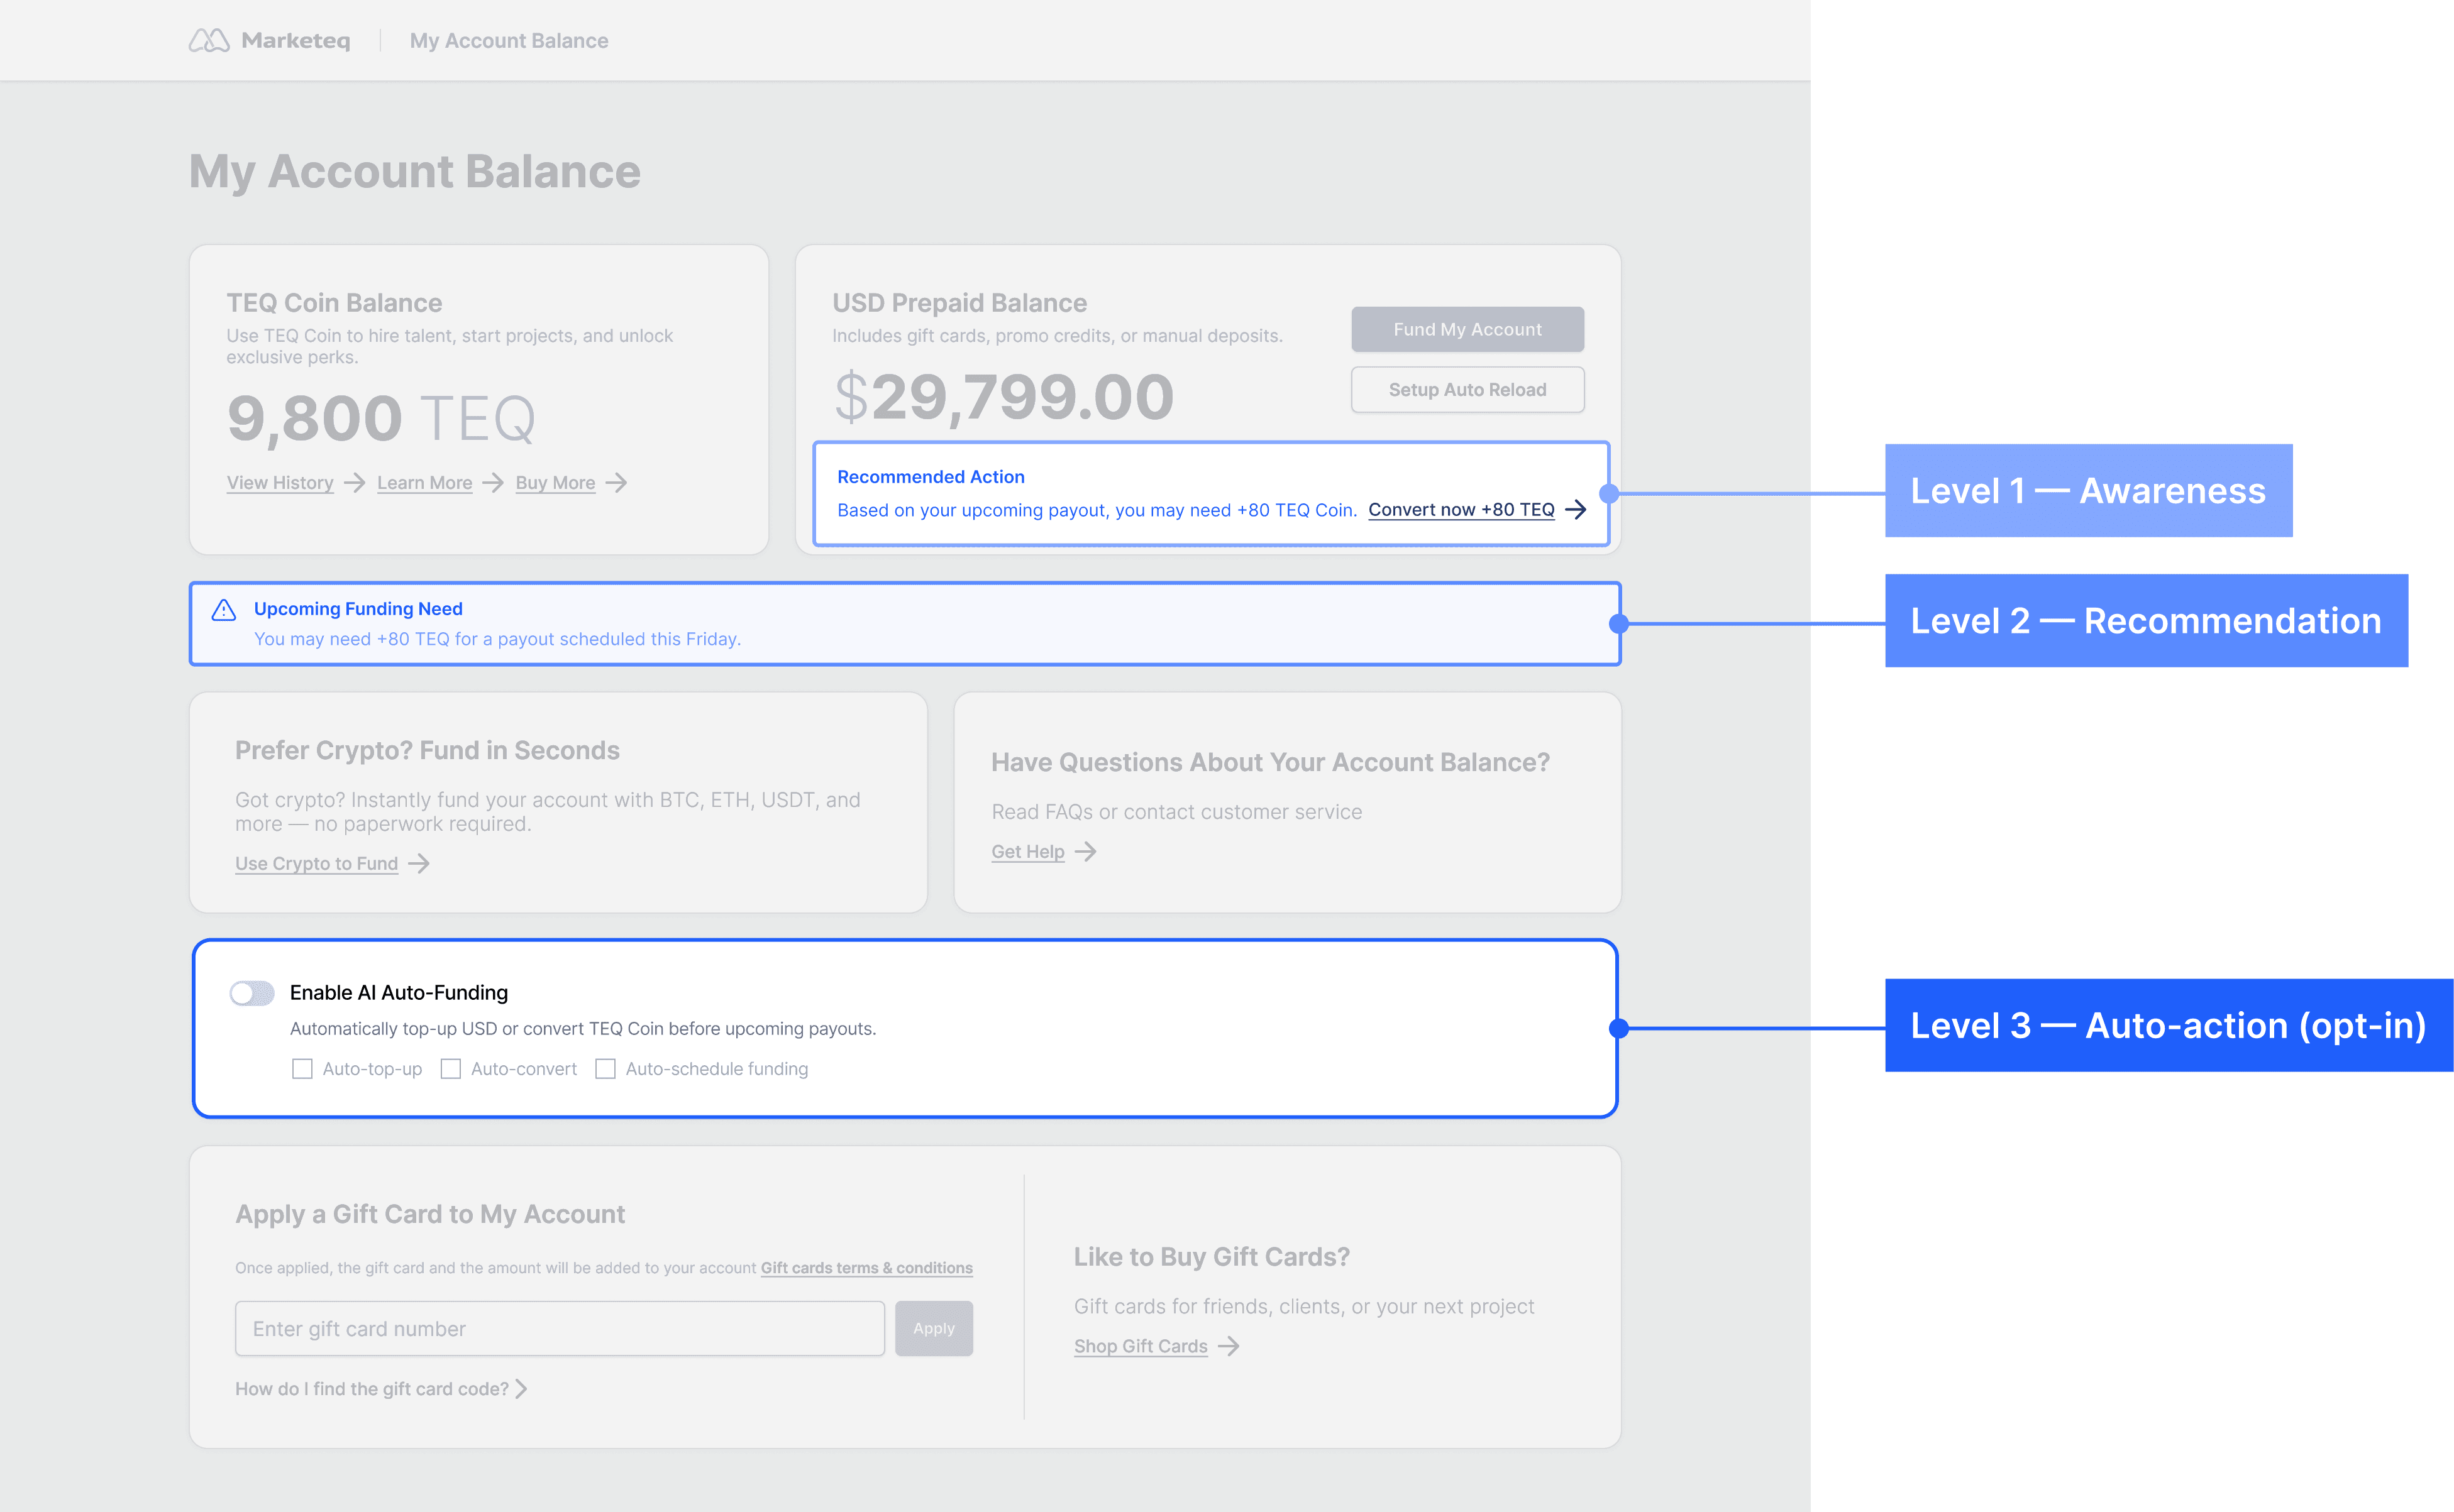Click arrow icon beside Get Help
Viewport: 2454px width, 1512px height.
pos(1085,852)
